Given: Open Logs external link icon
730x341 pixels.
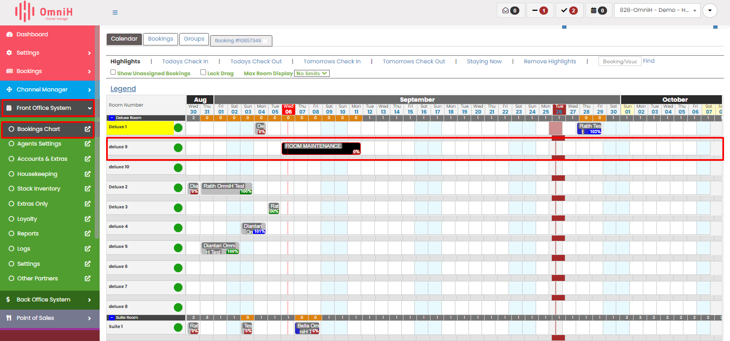Looking at the screenshot, I should 88,249.
